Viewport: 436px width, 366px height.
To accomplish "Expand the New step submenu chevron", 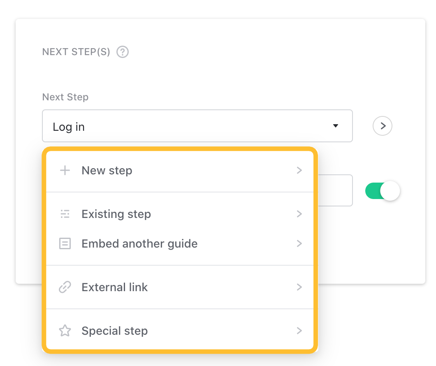I will [299, 170].
